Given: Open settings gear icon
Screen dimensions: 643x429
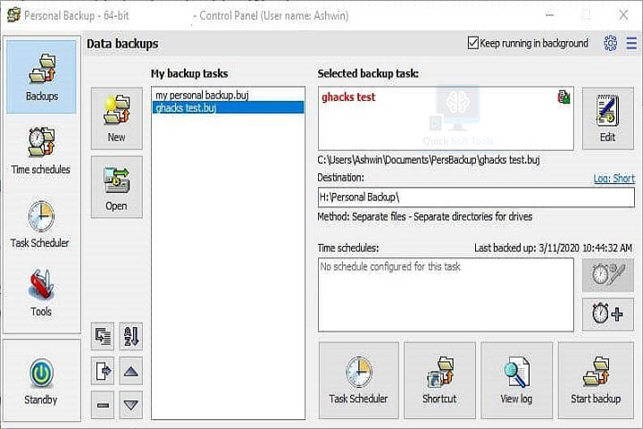Looking at the screenshot, I should tap(610, 43).
